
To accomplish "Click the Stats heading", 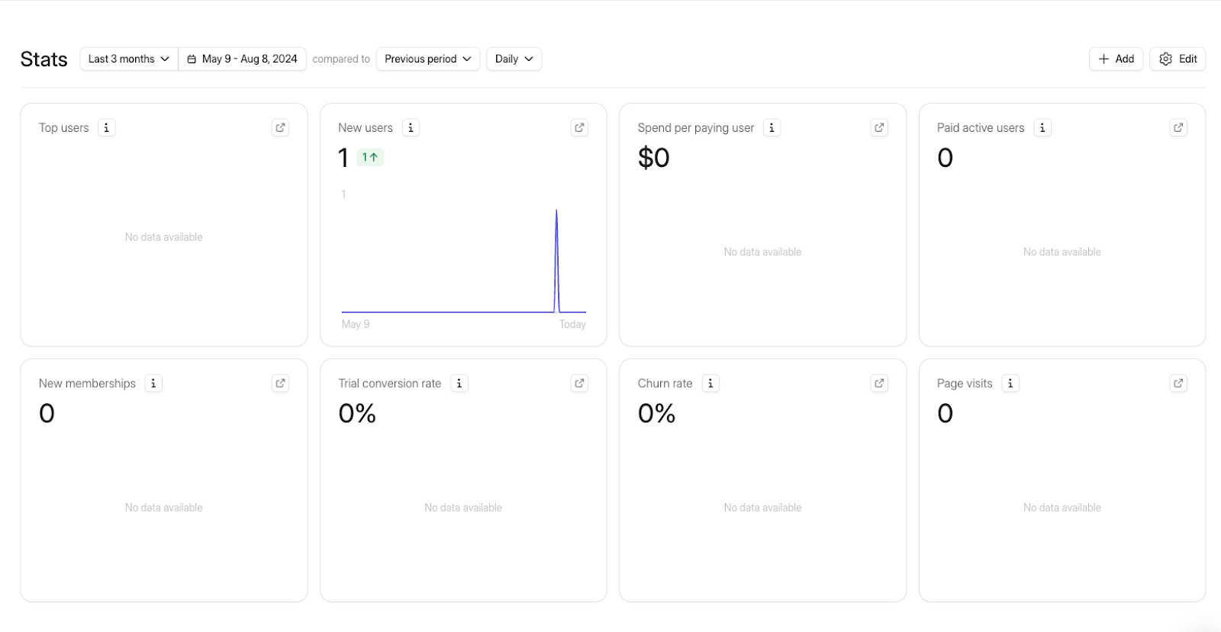I will [x=43, y=59].
